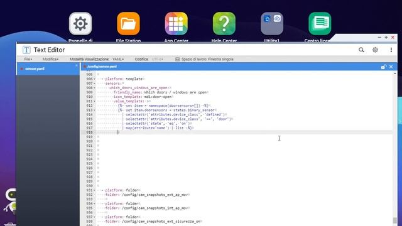Click the scroll up arrow of editor
Viewport: 402px width, 226px height.
tap(395, 73)
